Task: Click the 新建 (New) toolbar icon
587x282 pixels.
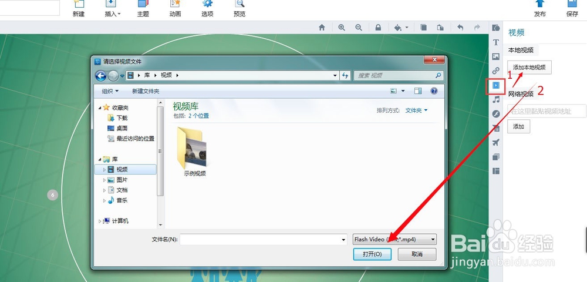Action: (79, 8)
